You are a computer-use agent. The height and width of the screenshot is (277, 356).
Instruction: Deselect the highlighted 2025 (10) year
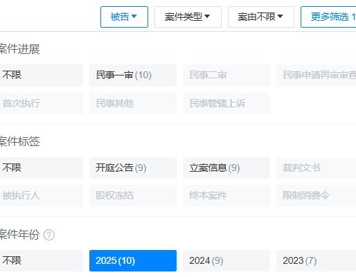[133, 260]
